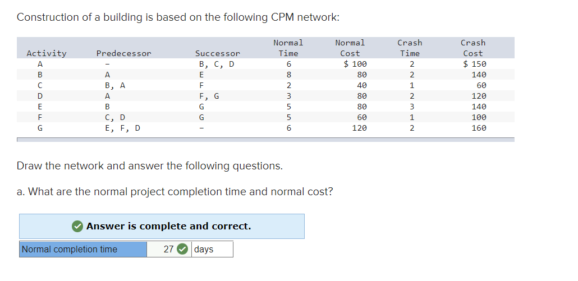
Task: Click the $ 100 normal cost value
Action: click(355, 64)
